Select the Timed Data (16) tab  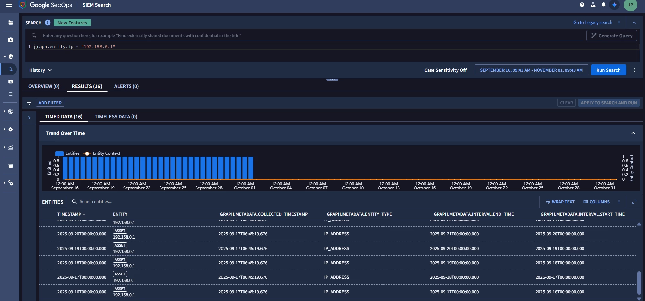click(x=64, y=117)
